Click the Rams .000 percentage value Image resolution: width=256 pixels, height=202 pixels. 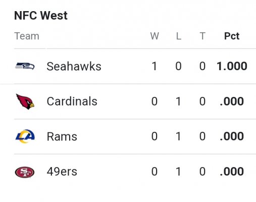tap(232, 136)
